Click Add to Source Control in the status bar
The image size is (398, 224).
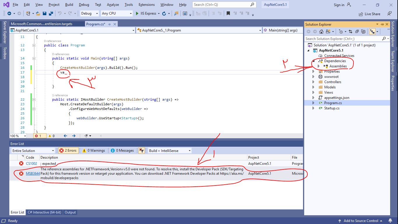[x=361, y=221]
